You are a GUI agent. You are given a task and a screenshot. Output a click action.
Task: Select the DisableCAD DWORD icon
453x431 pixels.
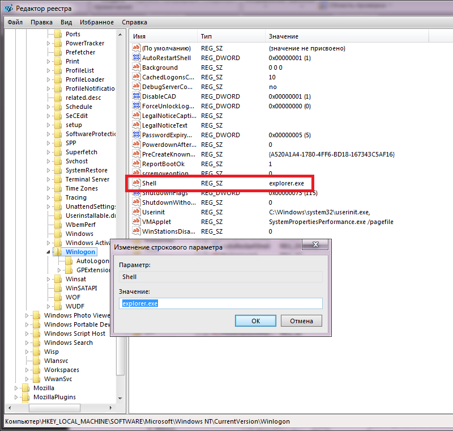click(x=136, y=96)
